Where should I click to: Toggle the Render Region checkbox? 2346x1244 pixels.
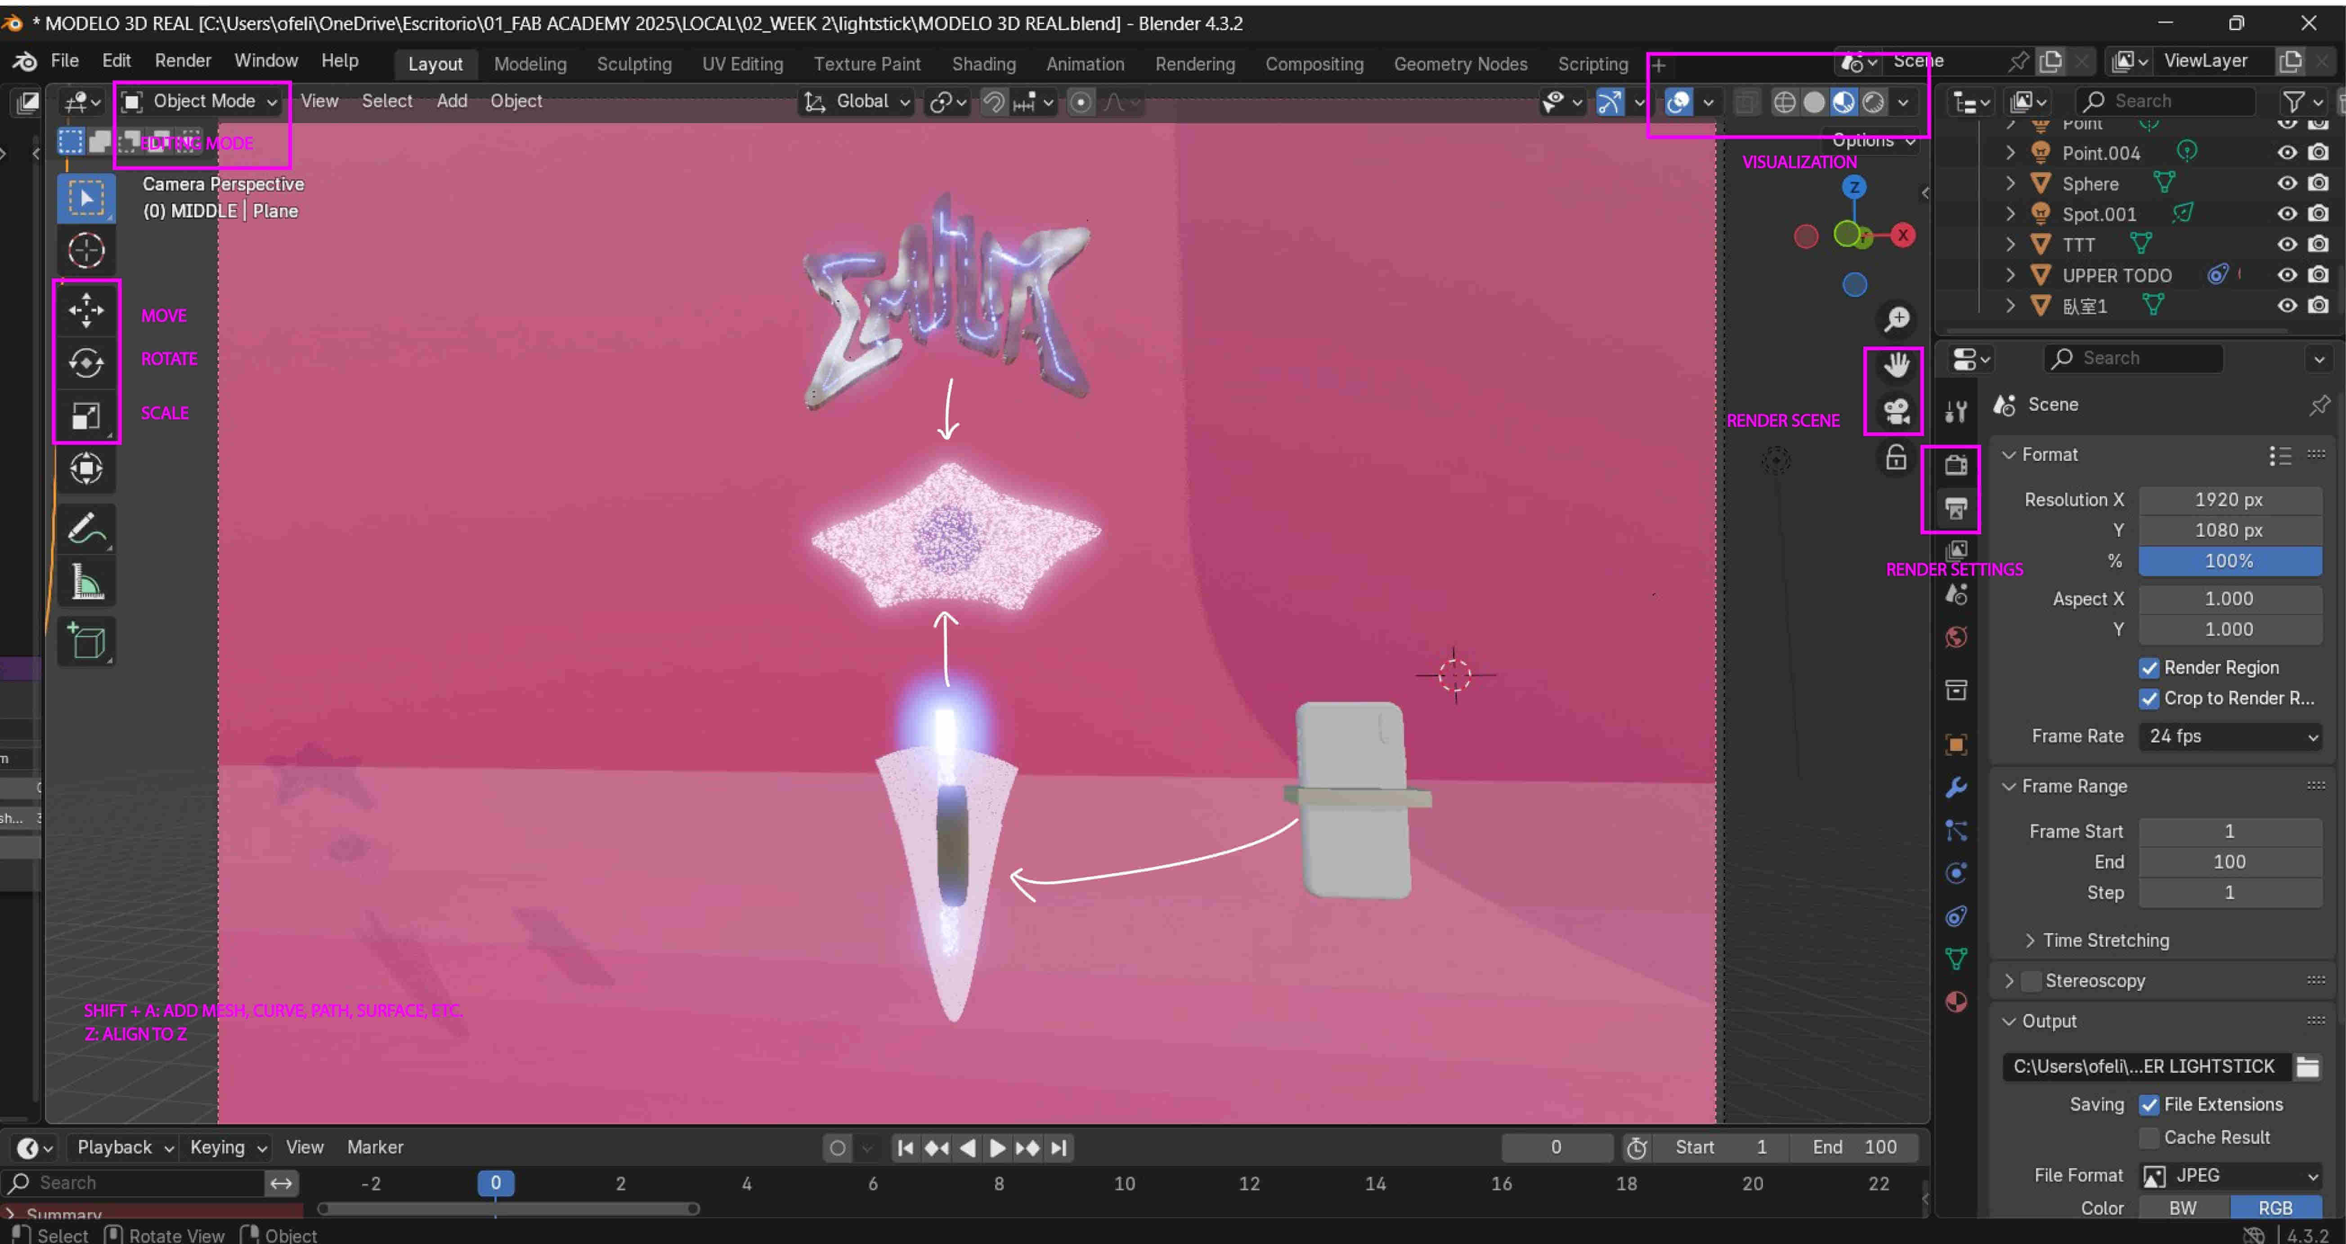click(x=2149, y=668)
